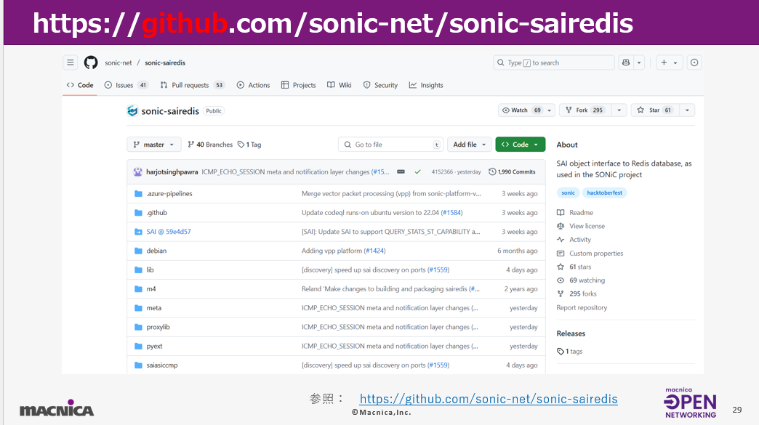Open the m4 folder icon
The width and height of the screenshot is (759, 425).
point(138,289)
